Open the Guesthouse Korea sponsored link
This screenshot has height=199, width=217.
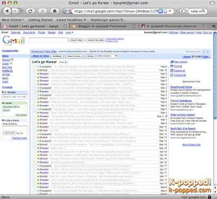point(181,87)
